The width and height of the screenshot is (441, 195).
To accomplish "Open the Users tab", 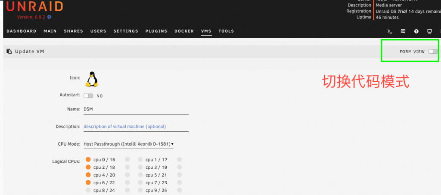I will [98, 31].
